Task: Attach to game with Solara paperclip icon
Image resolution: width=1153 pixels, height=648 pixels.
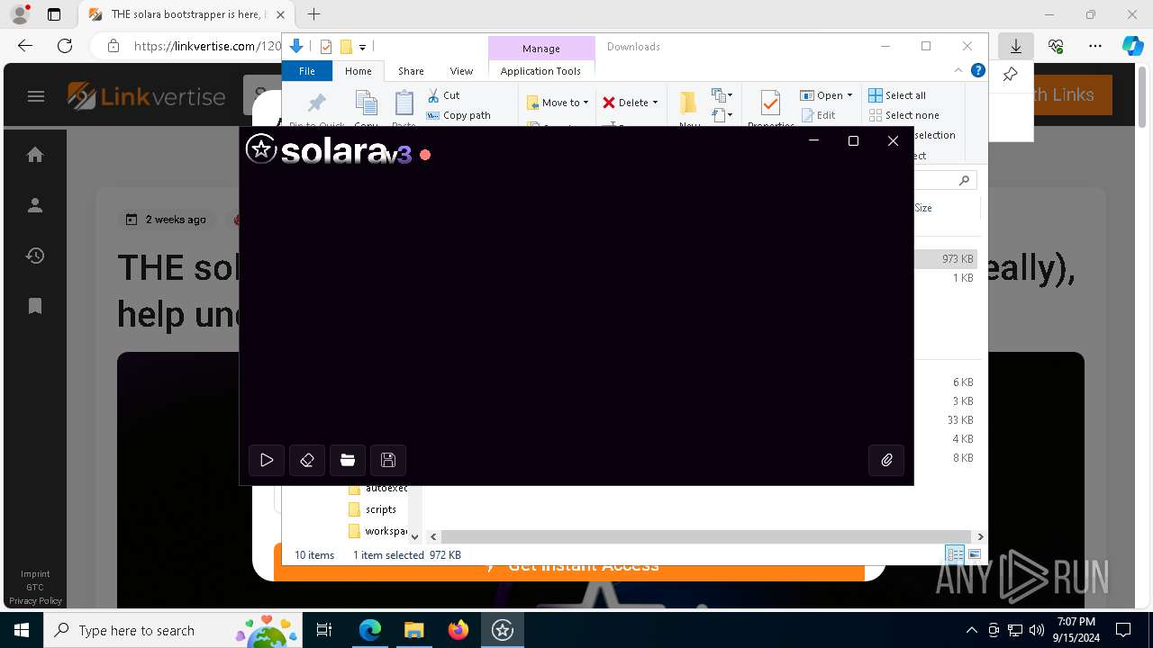Action: pyautogui.click(x=886, y=460)
